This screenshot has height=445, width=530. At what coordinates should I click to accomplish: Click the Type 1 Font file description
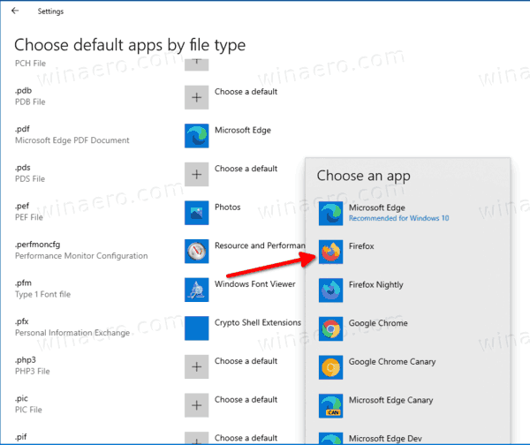[x=42, y=295]
